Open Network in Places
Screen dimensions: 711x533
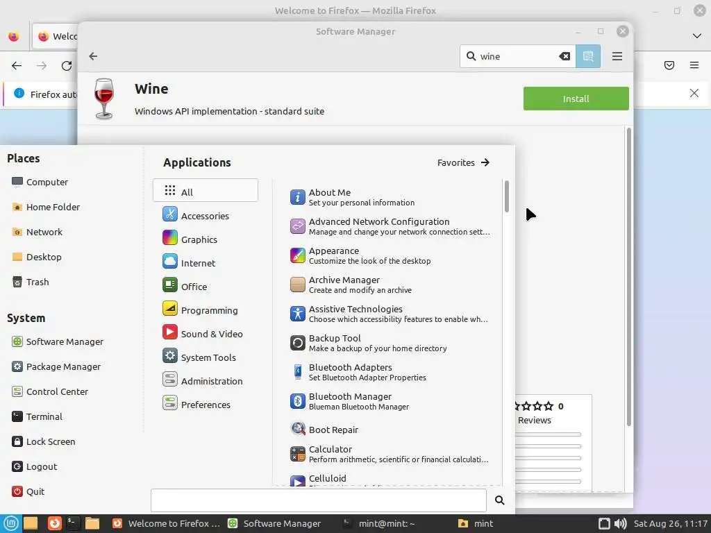click(x=37, y=232)
